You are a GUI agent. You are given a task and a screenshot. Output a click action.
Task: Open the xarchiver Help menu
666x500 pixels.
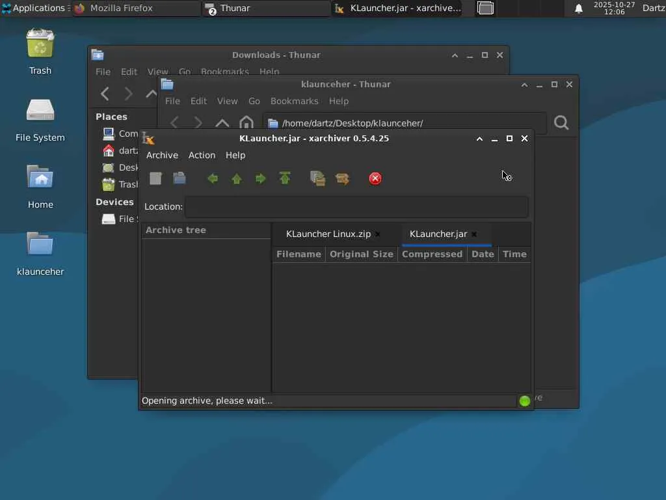click(235, 155)
